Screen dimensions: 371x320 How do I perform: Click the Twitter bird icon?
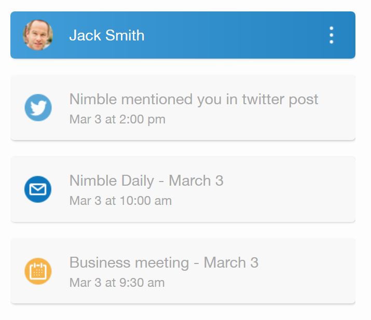click(x=38, y=107)
